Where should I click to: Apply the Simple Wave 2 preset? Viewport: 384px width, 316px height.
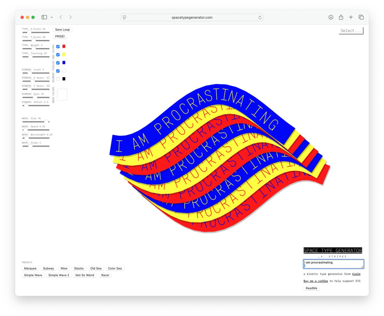[x=59, y=275]
